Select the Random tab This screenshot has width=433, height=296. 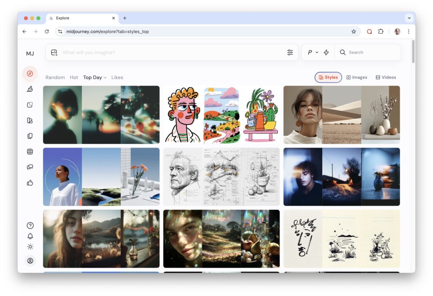click(55, 77)
